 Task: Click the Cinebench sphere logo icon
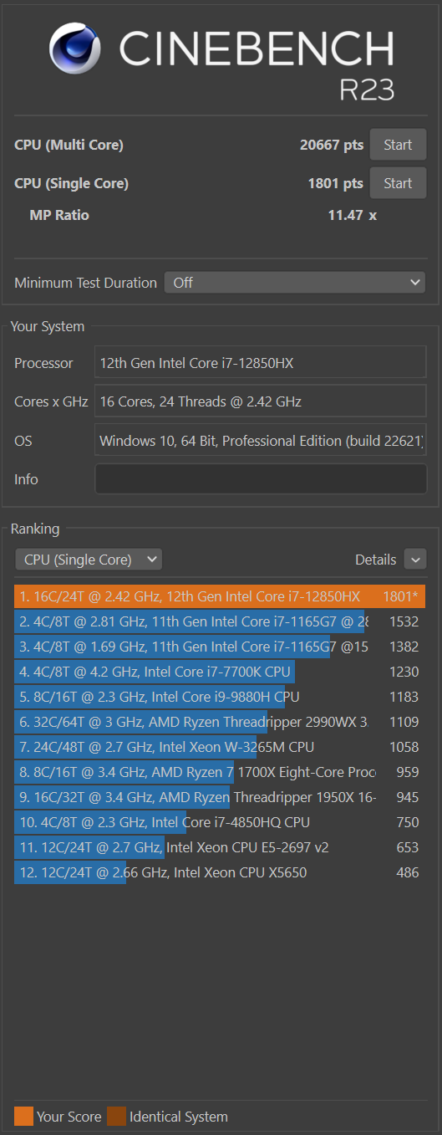(x=75, y=49)
